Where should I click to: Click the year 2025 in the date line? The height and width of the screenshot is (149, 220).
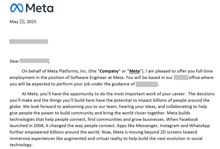coord(32,22)
